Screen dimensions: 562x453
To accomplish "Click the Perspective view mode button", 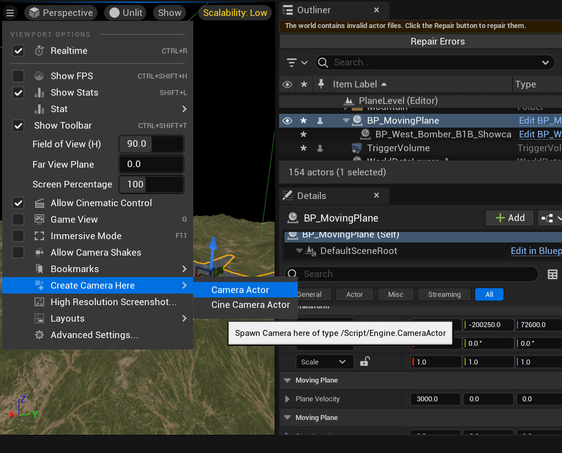I will pyautogui.click(x=61, y=13).
